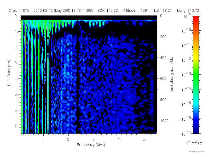This screenshot has width=209, height=157.
Task: Click the date '2012-09-12 (Day 256)' text
Action: pos(52,10)
